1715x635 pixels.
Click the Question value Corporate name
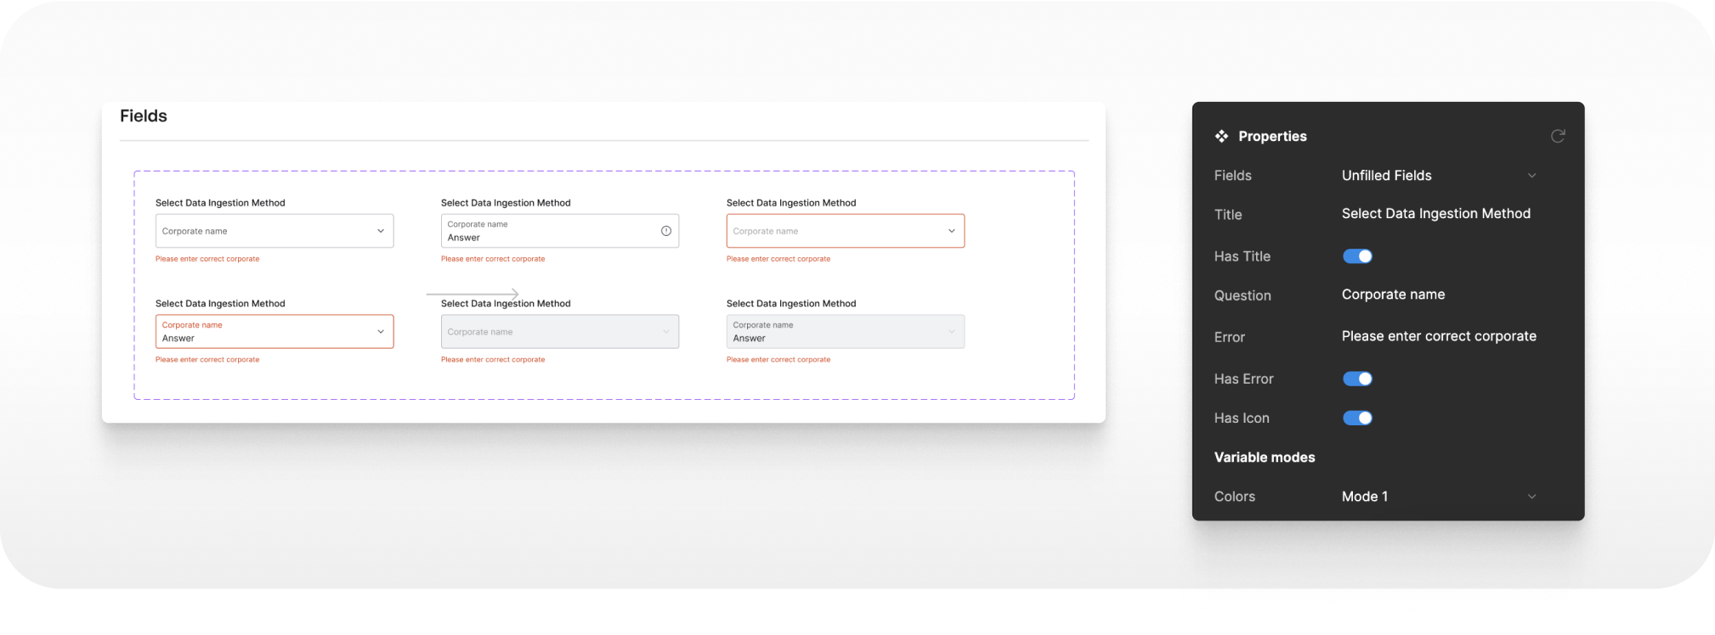1393,295
